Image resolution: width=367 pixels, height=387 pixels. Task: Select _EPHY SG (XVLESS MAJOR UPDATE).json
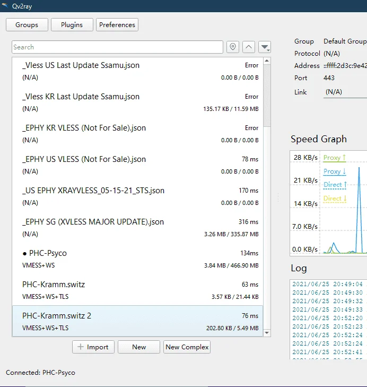coord(138,228)
